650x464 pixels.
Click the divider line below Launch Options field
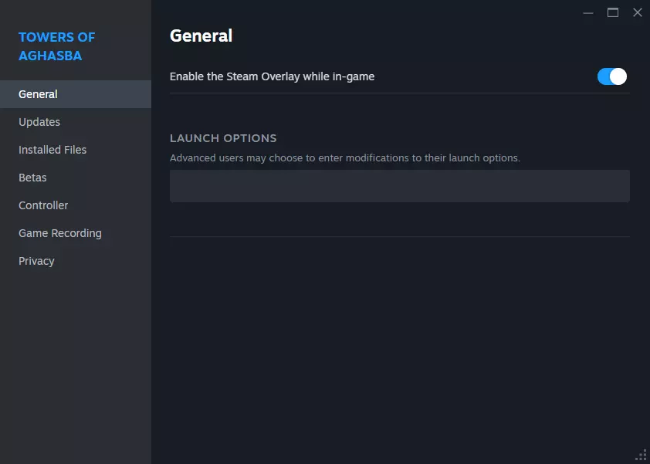pos(399,236)
